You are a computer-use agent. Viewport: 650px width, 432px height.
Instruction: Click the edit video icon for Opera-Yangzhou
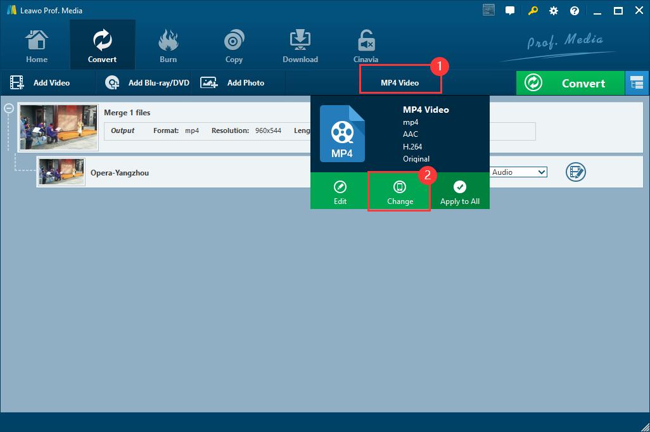tap(575, 172)
